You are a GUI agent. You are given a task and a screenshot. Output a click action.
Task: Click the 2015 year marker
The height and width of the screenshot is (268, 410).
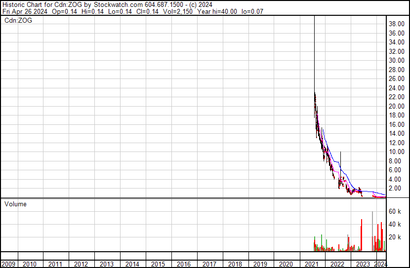pyautogui.click(x=158, y=264)
